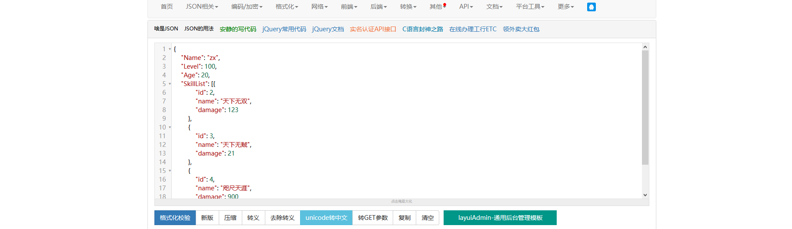This screenshot has height=229, width=792.
Task: Click the 复制 button
Action: pos(404,218)
